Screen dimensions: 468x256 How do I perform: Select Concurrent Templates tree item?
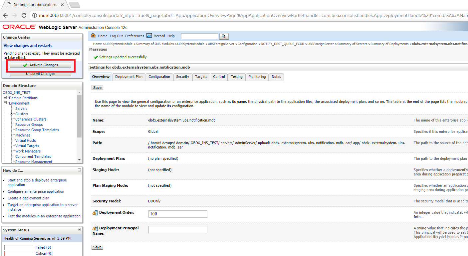point(33,156)
